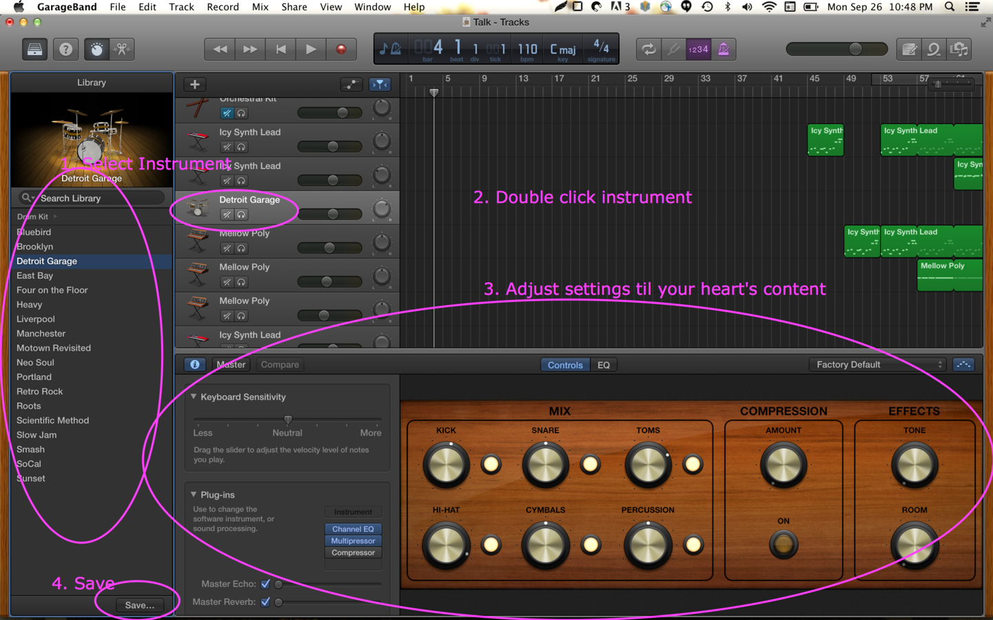
Task: Click the Drum Kit category breadcrumb
Action: pyautogui.click(x=32, y=216)
